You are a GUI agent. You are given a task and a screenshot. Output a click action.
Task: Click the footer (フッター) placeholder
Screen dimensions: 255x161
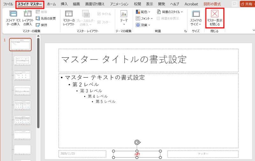(203, 154)
